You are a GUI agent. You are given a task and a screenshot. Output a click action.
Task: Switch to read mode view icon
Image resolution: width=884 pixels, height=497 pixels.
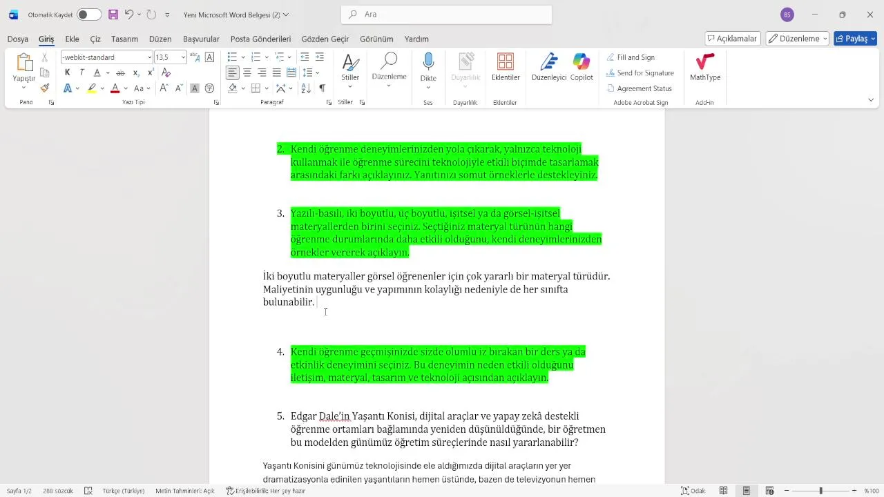tap(723, 491)
